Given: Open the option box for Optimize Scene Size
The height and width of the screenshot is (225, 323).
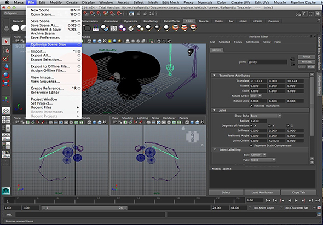Looking at the screenshot, I should [79, 44].
